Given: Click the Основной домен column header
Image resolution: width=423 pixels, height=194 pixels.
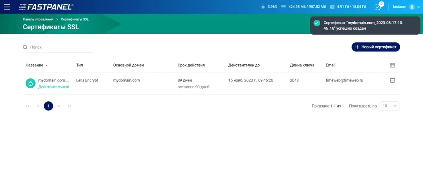Looking at the screenshot, I should 128,65.
